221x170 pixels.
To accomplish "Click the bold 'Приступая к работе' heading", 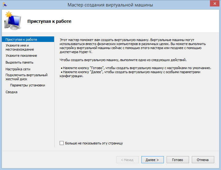I will click(49, 22).
